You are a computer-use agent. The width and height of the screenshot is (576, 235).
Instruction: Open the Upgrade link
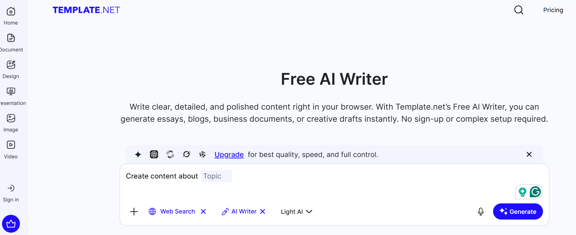[229, 155]
